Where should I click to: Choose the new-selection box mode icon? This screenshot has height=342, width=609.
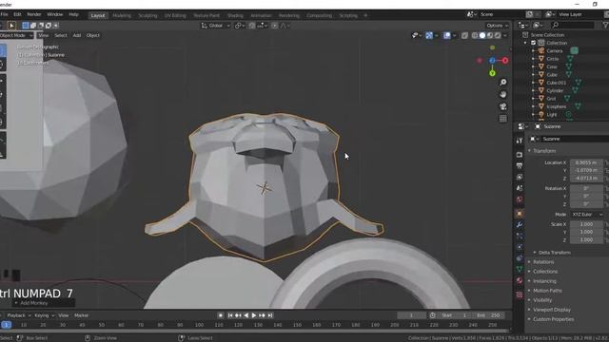coord(26,26)
